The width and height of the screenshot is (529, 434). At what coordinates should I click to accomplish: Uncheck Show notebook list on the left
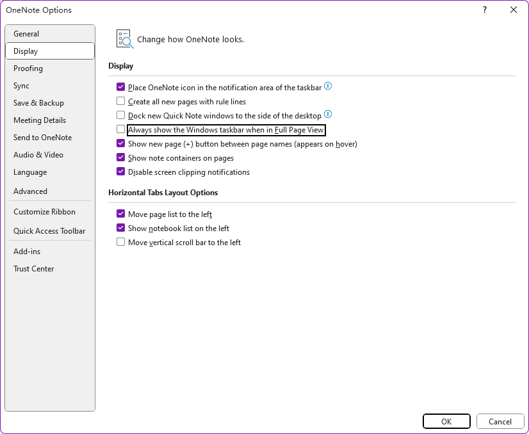click(x=120, y=228)
